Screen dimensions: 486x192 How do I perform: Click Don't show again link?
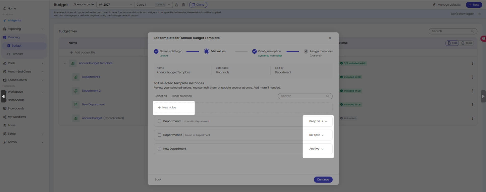462,14
